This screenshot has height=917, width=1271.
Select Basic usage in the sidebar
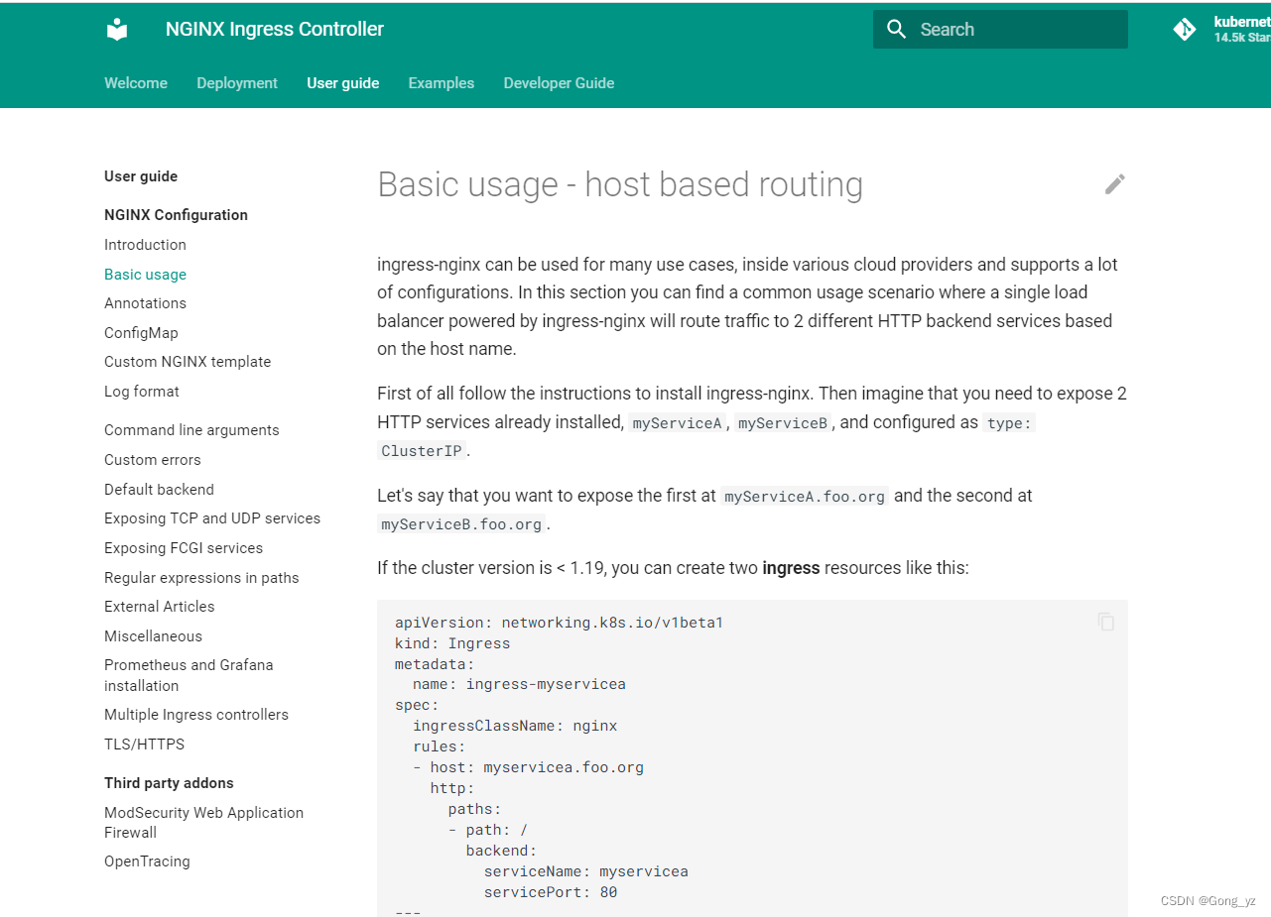click(145, 275)
